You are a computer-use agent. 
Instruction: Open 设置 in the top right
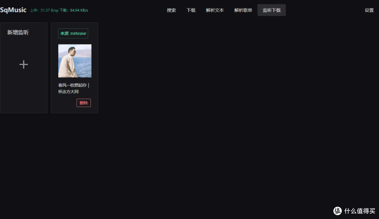369,10
